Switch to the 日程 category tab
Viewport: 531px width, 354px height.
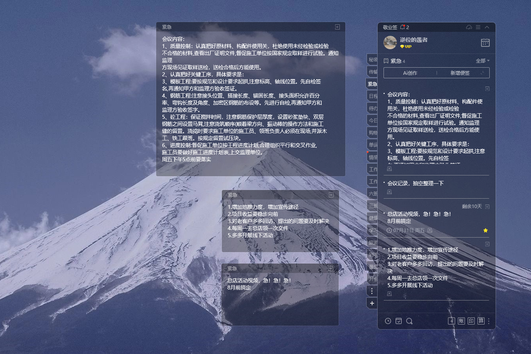click(x=372, y=96)
